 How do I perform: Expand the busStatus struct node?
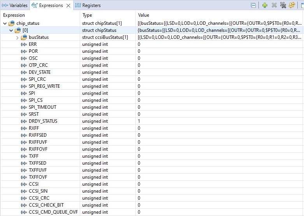[x=17, y=37]
